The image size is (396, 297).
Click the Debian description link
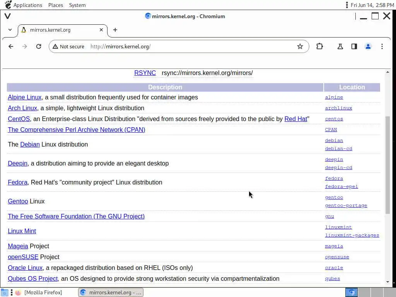[x=30, y=145]
